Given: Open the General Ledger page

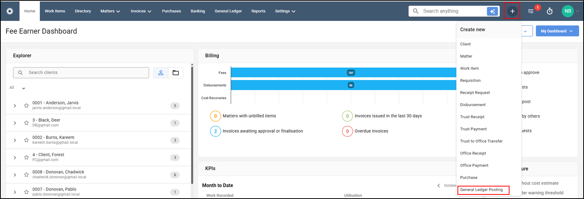Looking at the screenshot, I should tap(228, 11).
